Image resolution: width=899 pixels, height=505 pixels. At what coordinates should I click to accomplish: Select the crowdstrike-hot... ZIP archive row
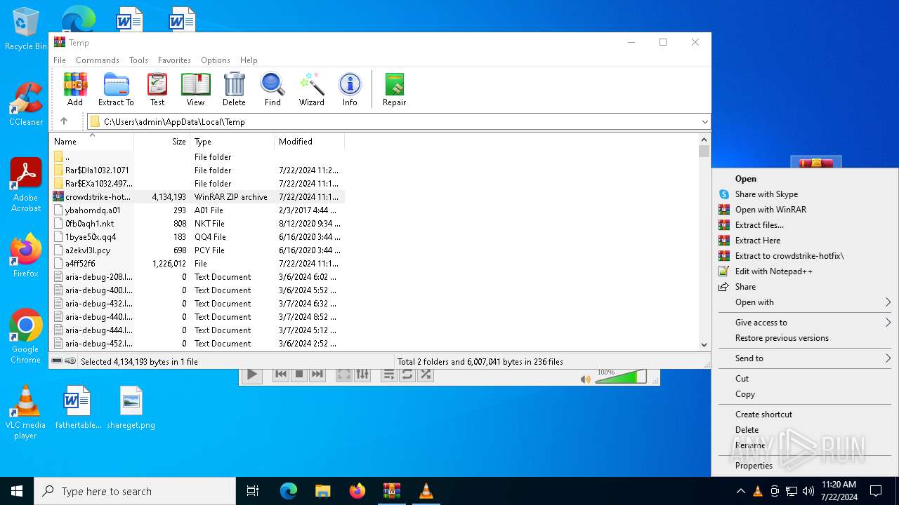[x=197, y=197]
